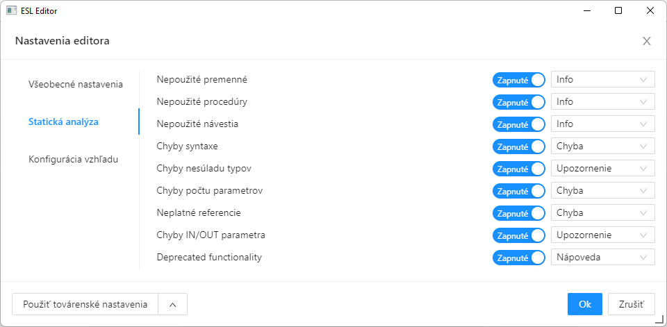
Task: Toggle the Chyby IN/OUT parametra switch
Action: pyautogui.click(x=519, y=235)
